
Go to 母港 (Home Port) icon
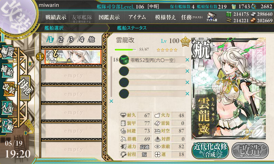(x=25, y=88)
